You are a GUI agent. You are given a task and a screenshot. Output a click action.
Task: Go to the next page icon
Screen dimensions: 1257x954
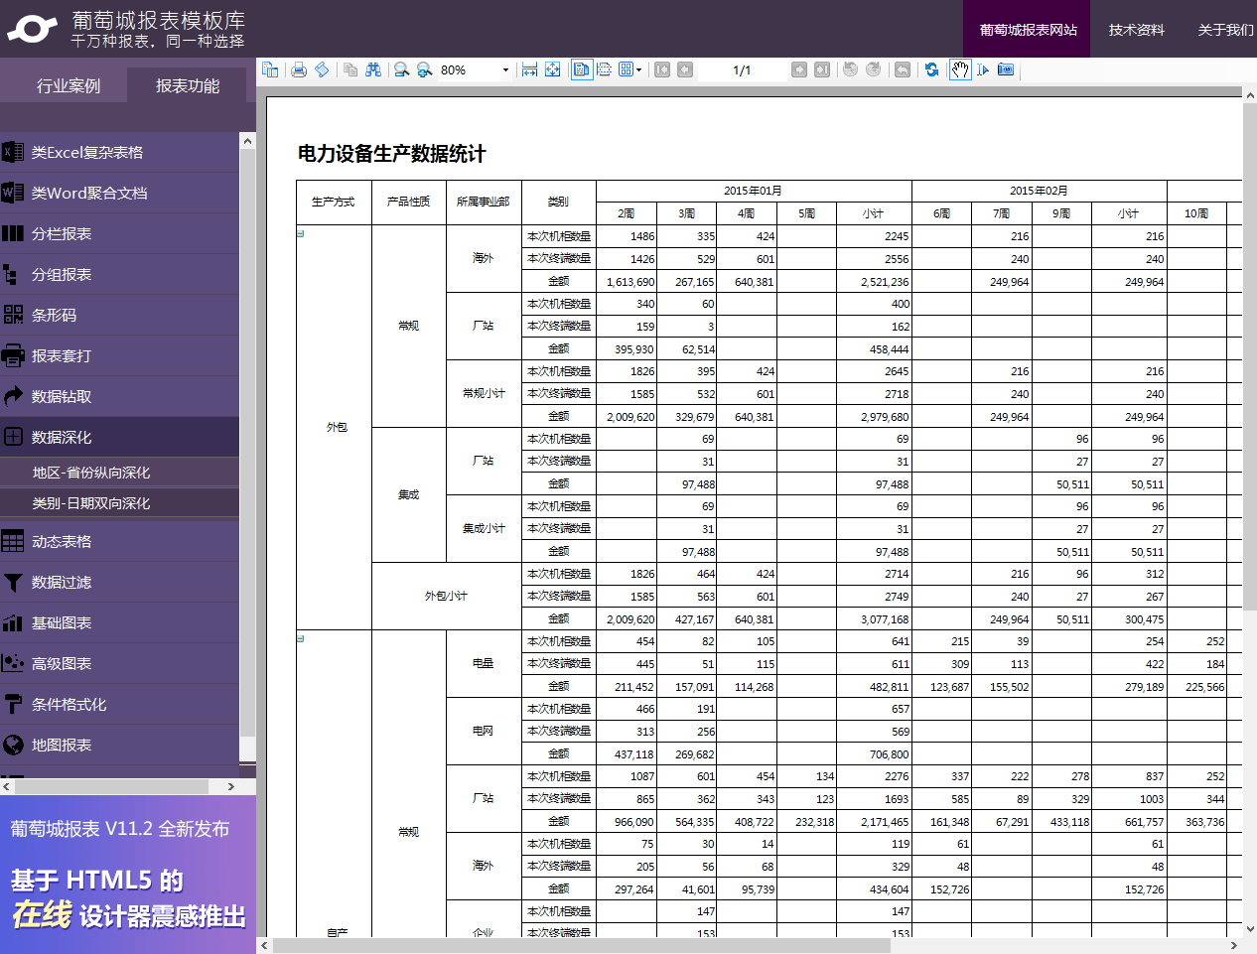pyautogui.click(x=799, y=69)
